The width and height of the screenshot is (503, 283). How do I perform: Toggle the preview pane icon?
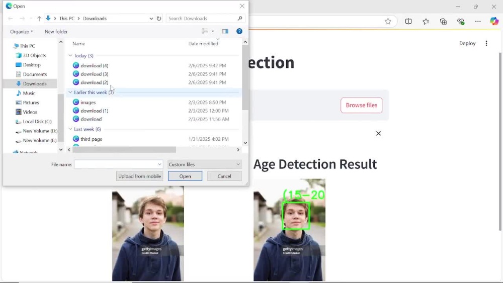point(225,31)
